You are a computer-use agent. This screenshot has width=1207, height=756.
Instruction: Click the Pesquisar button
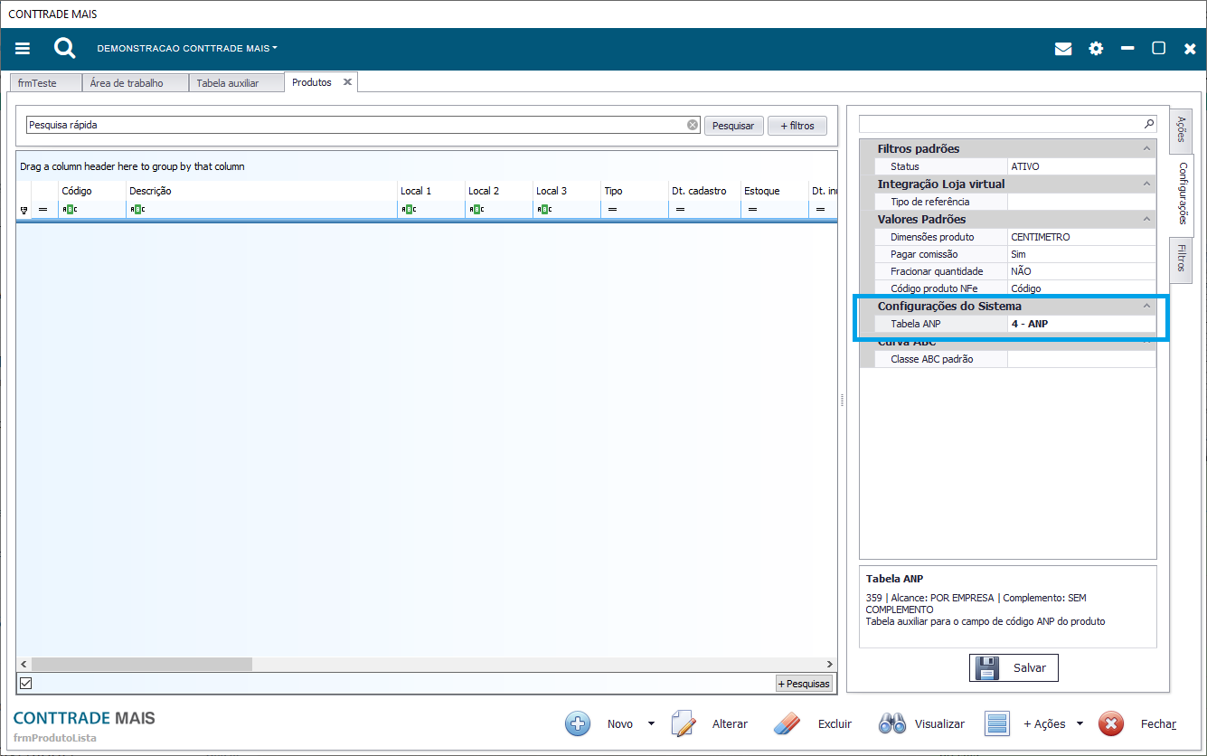click(x=733, y=126)
